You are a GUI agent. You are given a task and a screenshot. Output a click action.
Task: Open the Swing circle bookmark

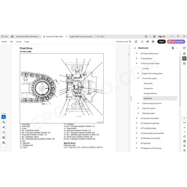click(x=148, y=88)
